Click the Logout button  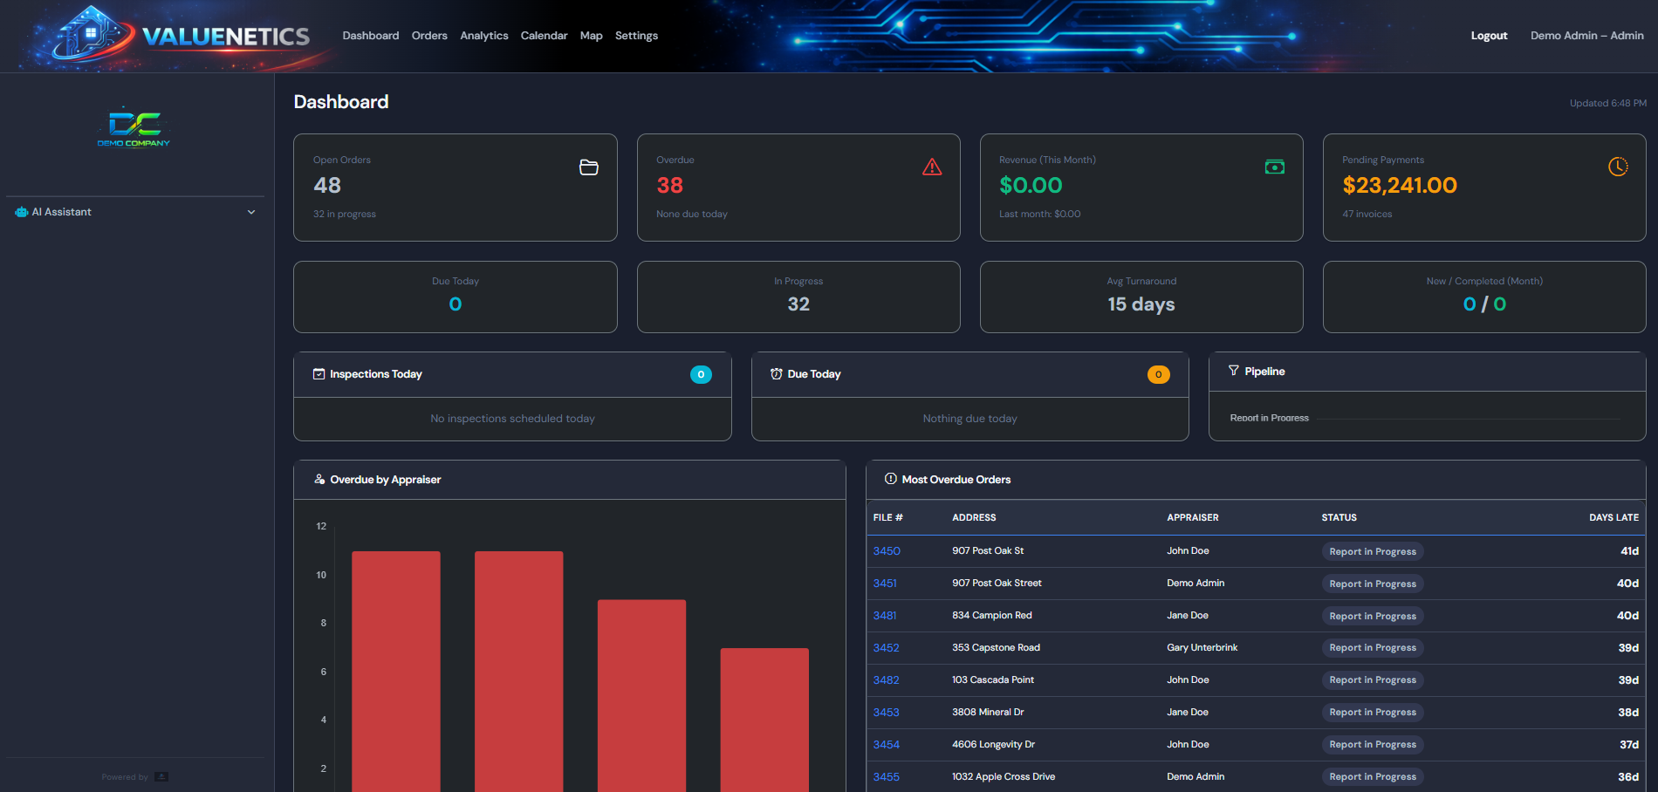(x=1489, y=35)
